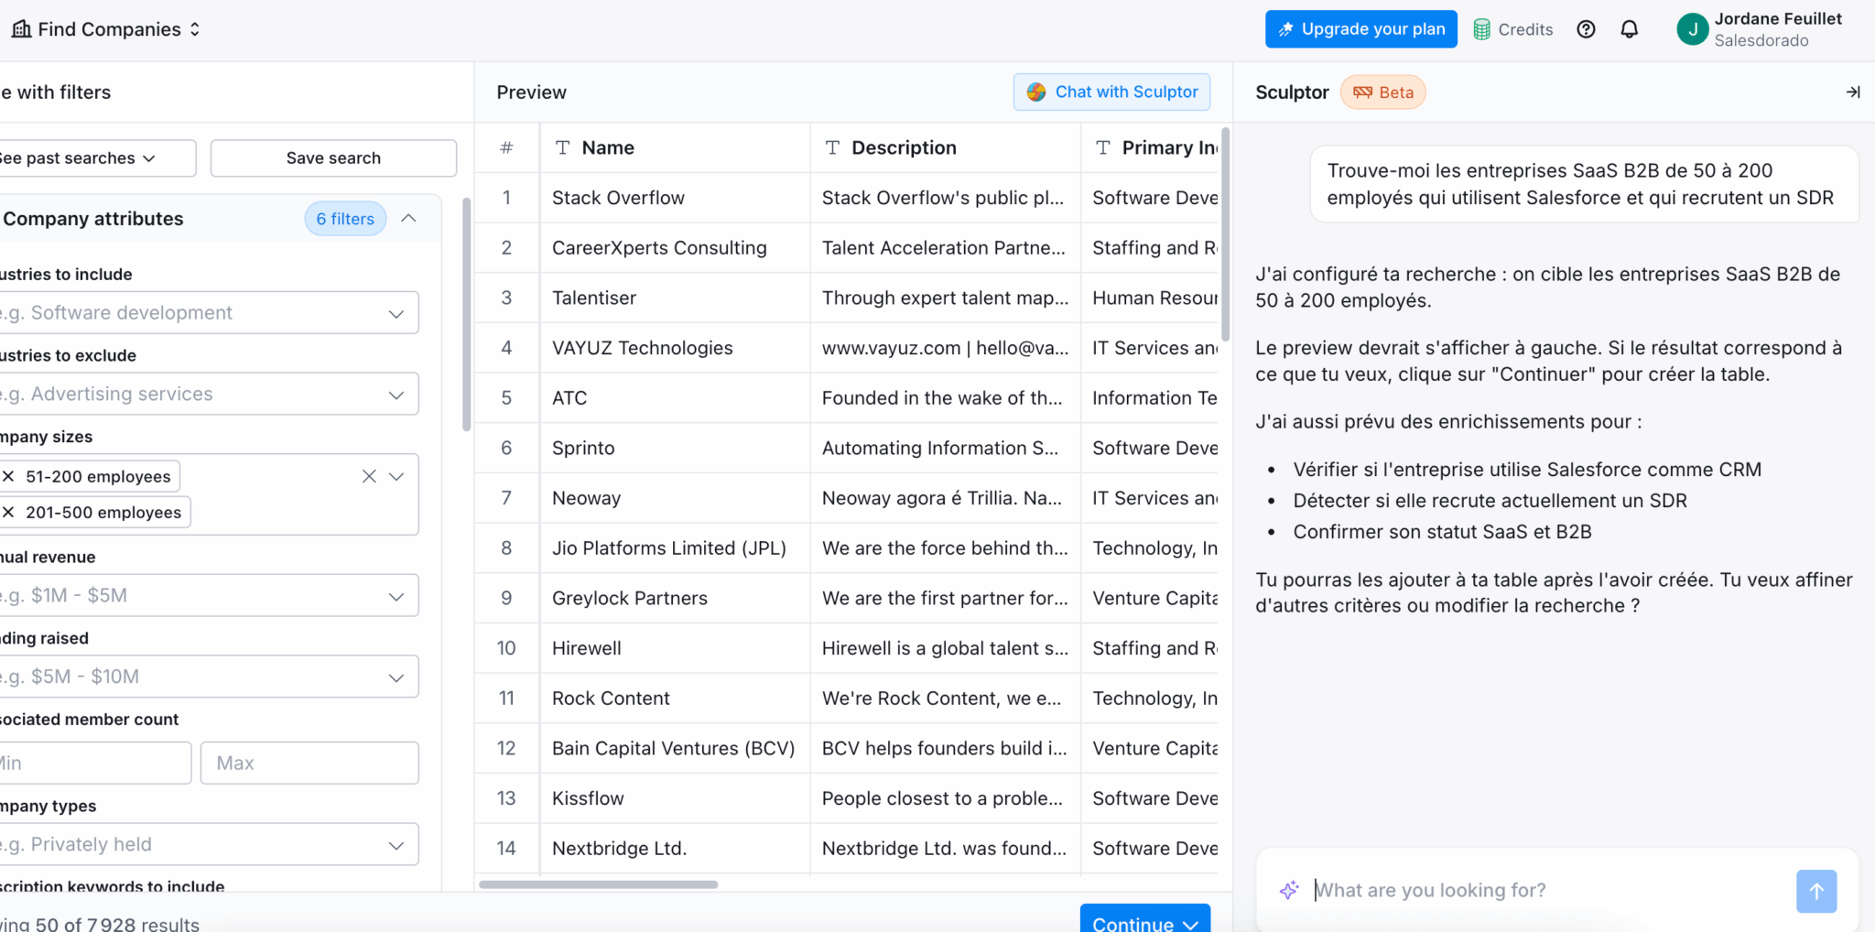Open the Annual revenue dropdown

pyautogui.click(x=207, y=596)
